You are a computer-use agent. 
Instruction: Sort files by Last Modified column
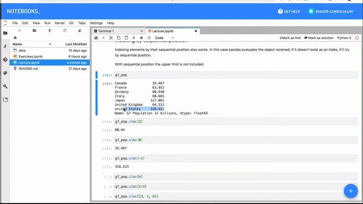pos(73,44)
